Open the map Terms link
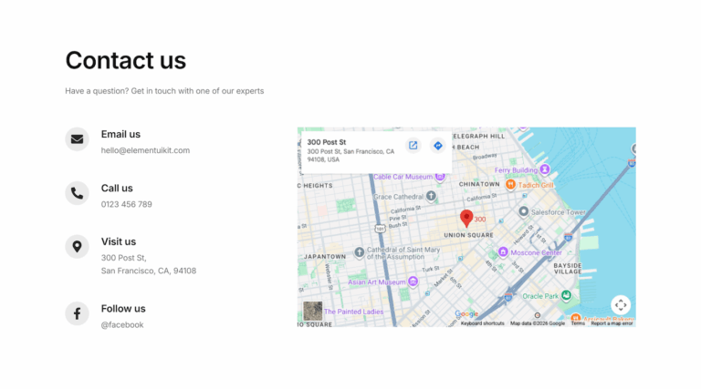Viewport: 701px width, 389px height. (578, 323)
